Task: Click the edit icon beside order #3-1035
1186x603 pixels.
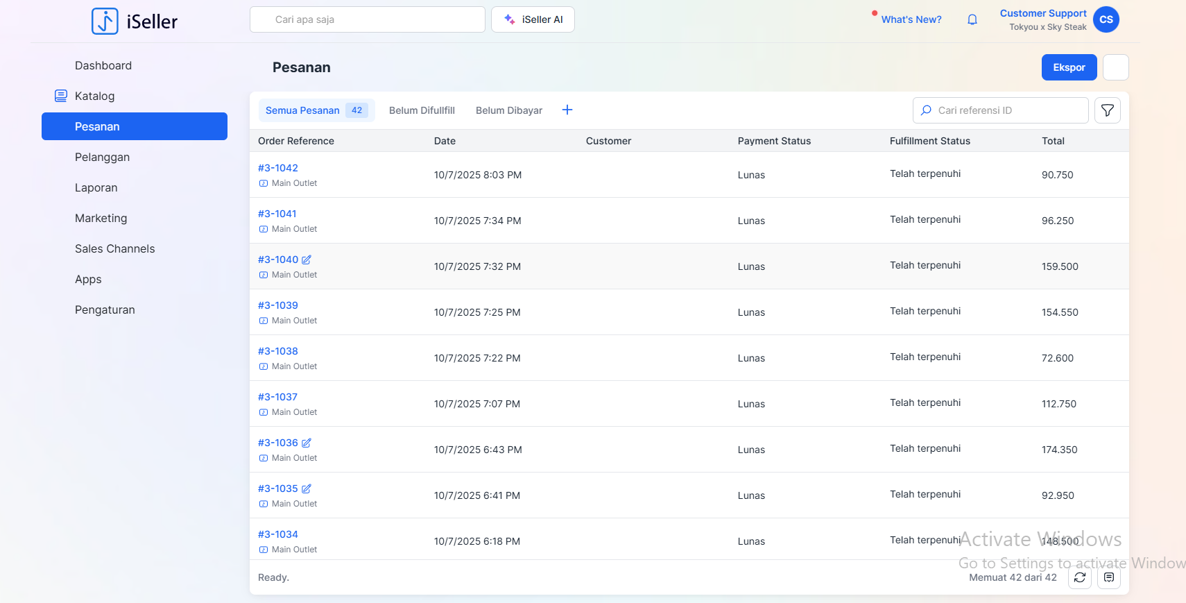Action: pyautogui.click(x=307, y=489)
